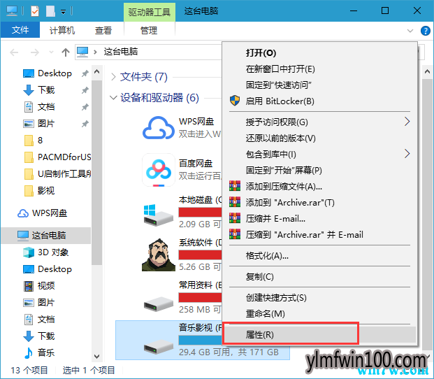
Task: Click the New folder quick access icon
Action: click(50, 11)
